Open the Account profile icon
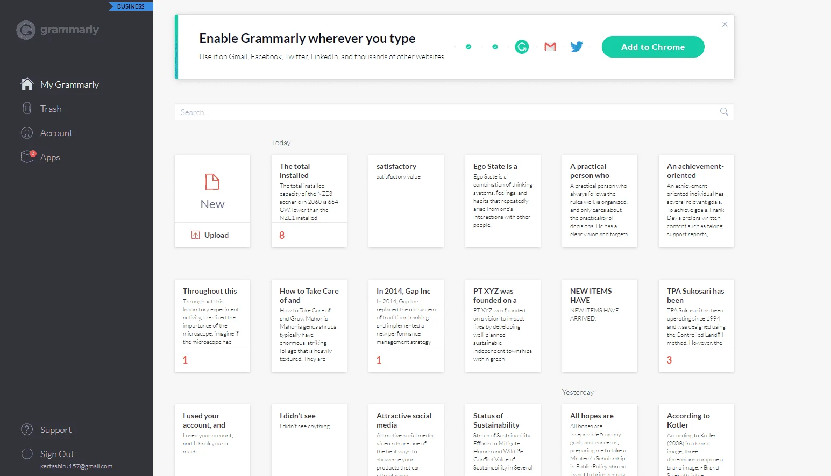This screenshot has width=831, height=476. (x=27, y=133)
